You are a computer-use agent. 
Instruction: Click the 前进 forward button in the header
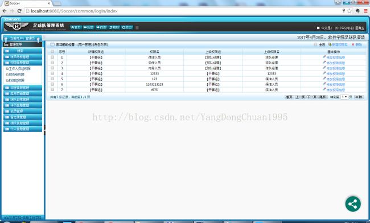point(101,27)
